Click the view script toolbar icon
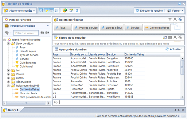Image resolution: width=187 pixels, height=120 pixels. tap(77, 11)
